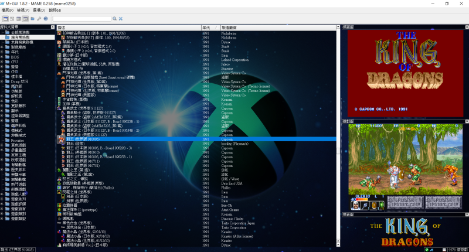Click the first toolbar icon to toggle folder list
This screenshot has height=252, width=469.
click(5, 19)
